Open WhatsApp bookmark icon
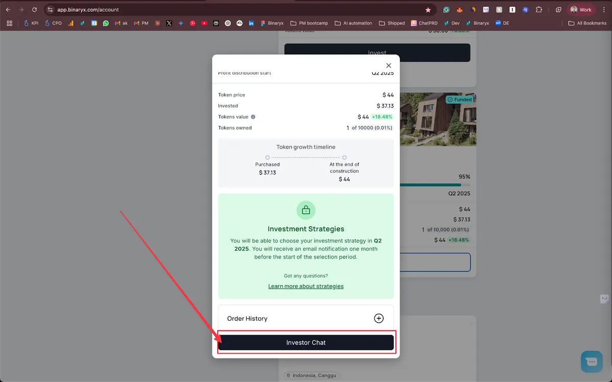The height and width of the screenshot is (382, 612). [x=106, y=23]
